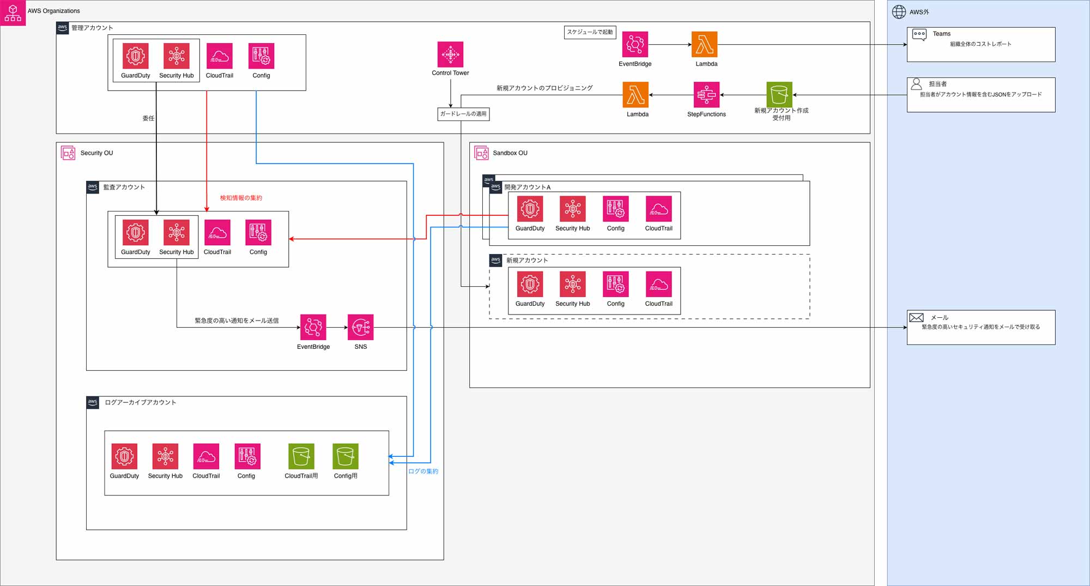This screenshot has width=1090, height=586.
Task: Click the AWS Organizations icon
Action: [x=13, y=13]
